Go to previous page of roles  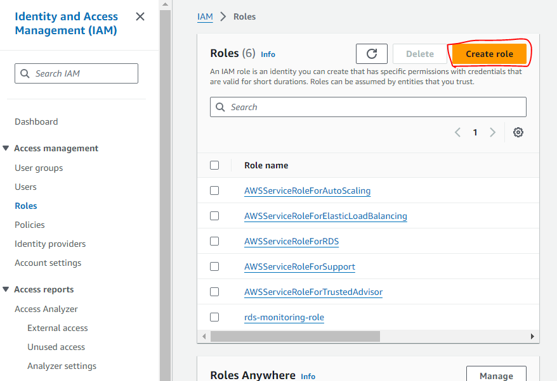point(457,132)
